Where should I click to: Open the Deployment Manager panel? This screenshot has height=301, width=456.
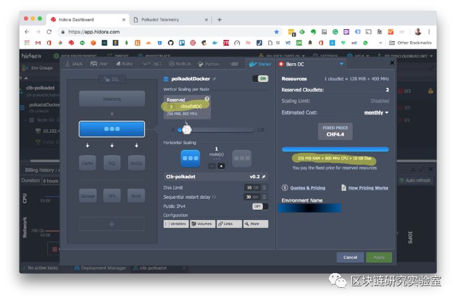click(x=100, y=268)
